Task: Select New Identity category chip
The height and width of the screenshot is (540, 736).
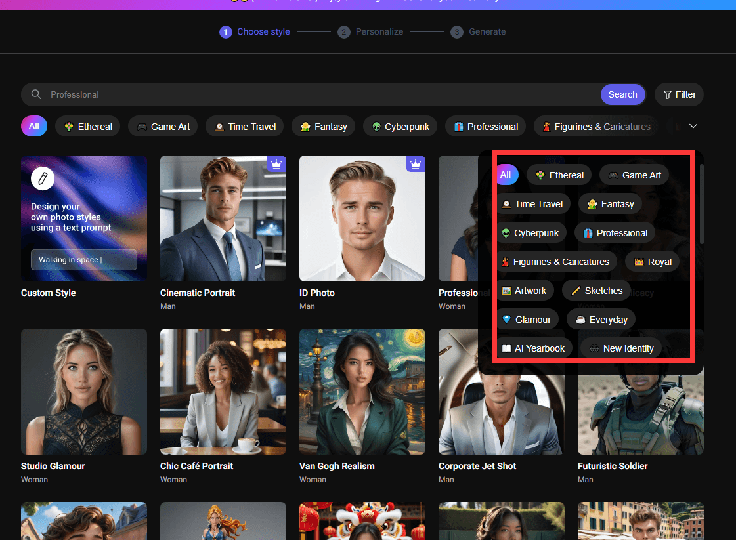Action: tap(620, 348)
